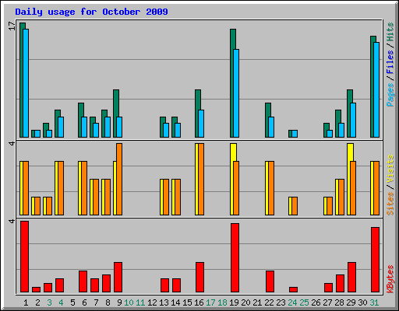Click the chart title "Daily usage for October 2009"
The width and height of the screenshot is (399, 311).
click(x=91, y=12)
